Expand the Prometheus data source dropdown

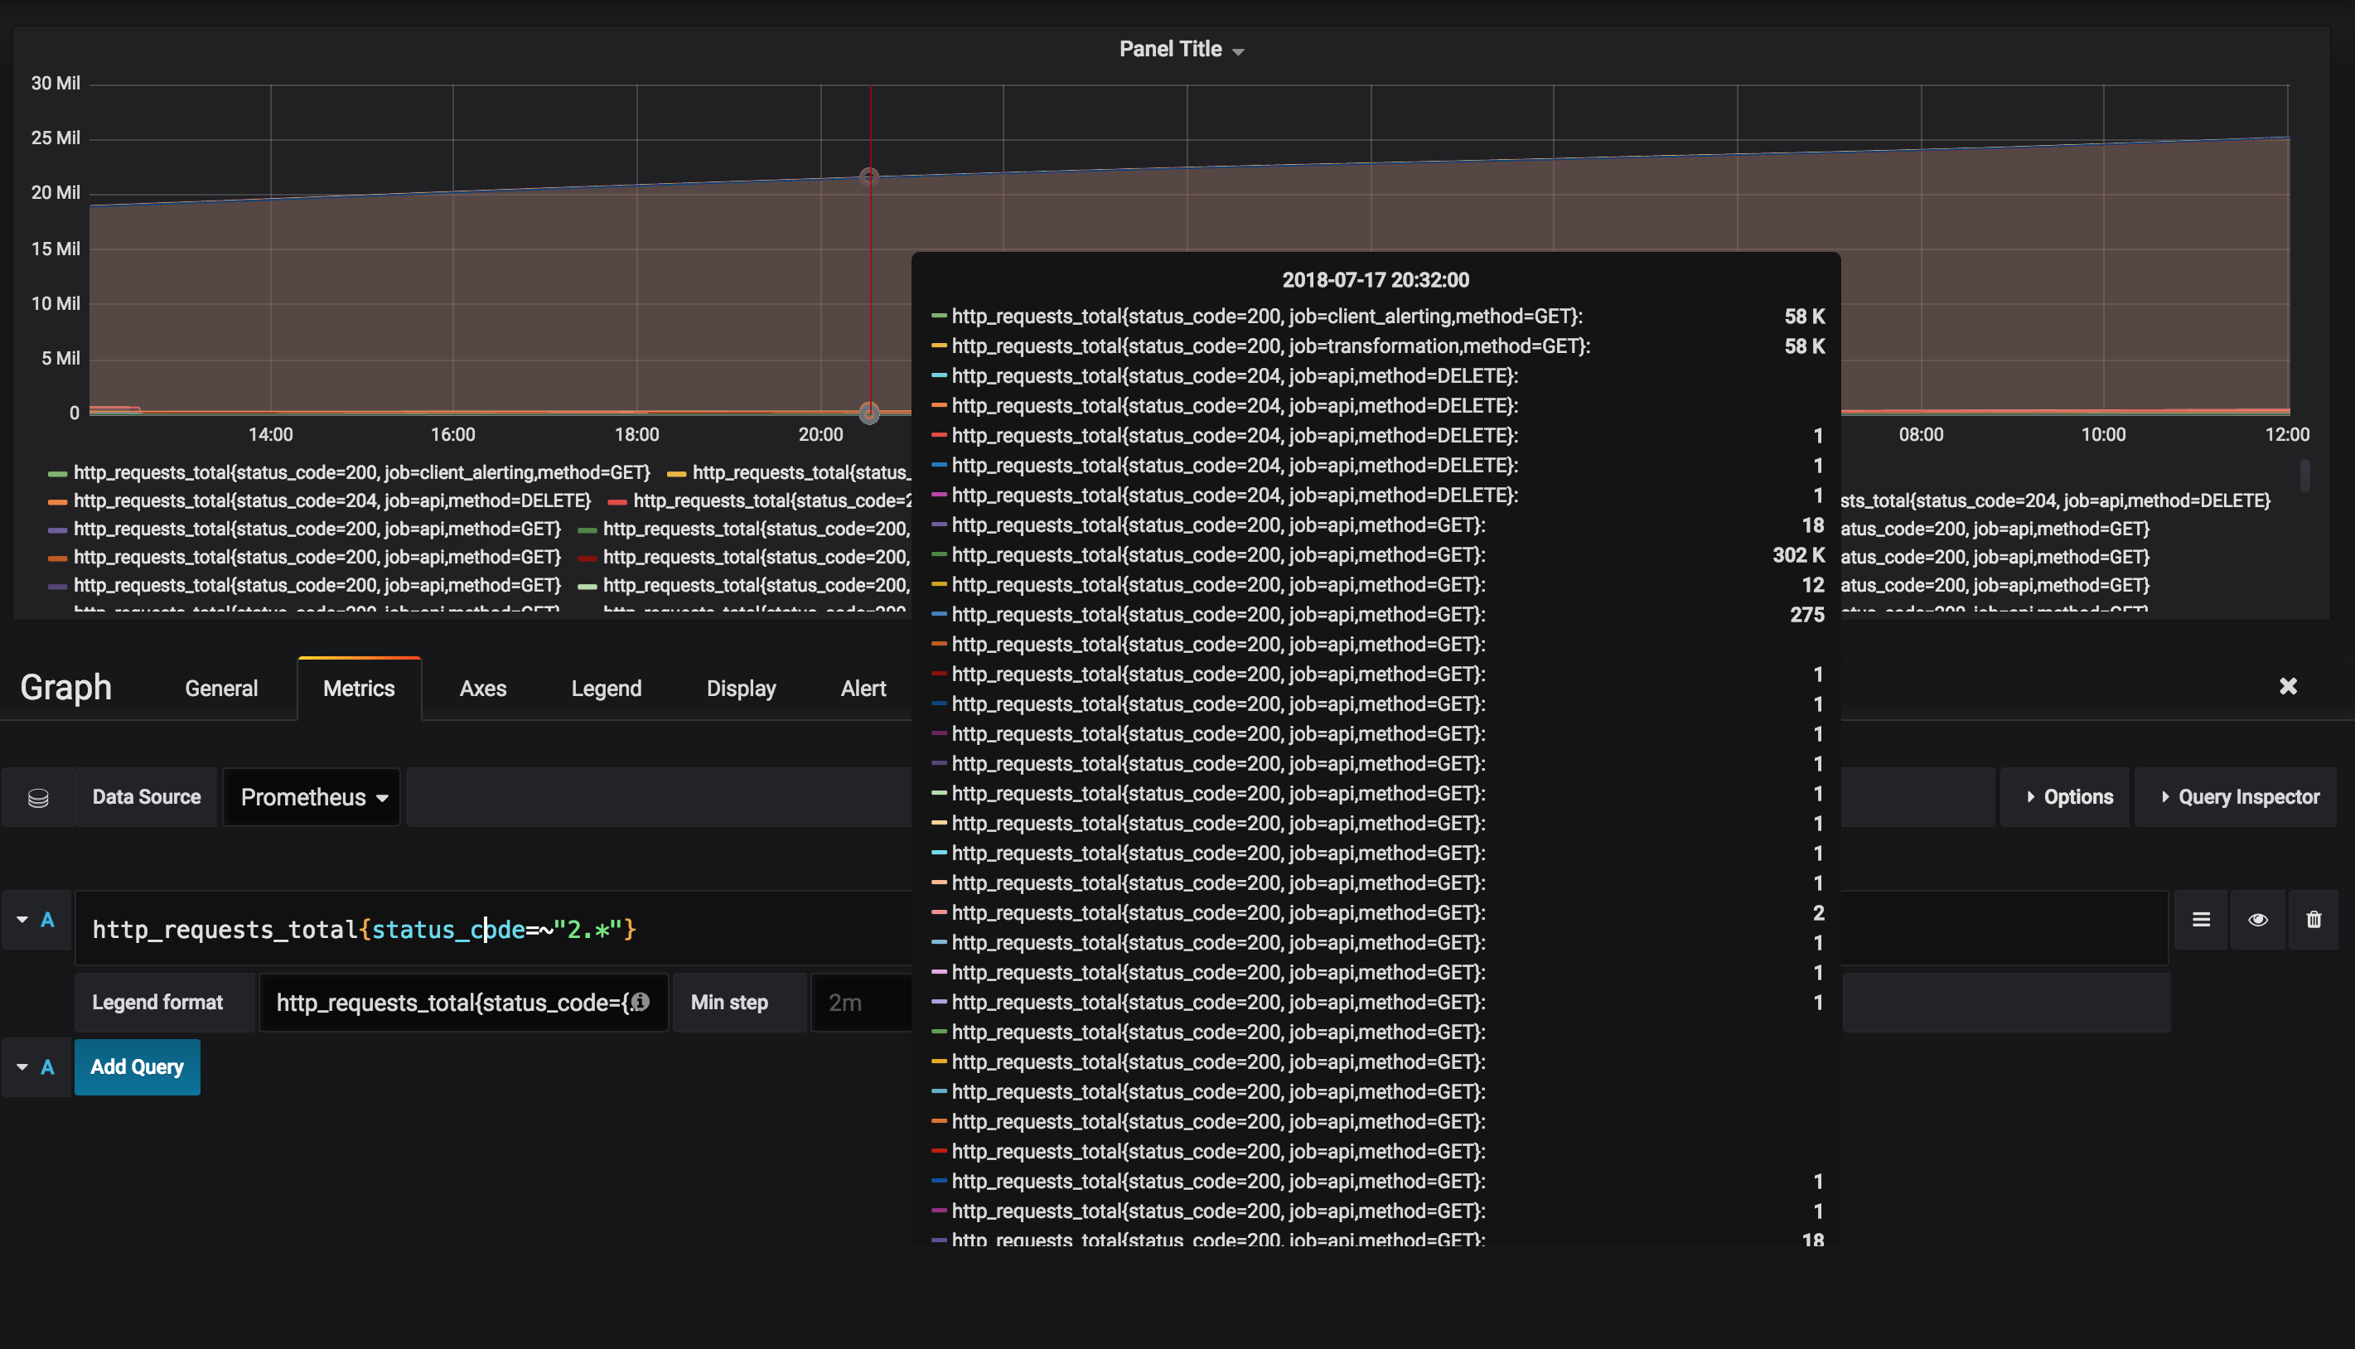pyautogui.click(x=311, y=795)
